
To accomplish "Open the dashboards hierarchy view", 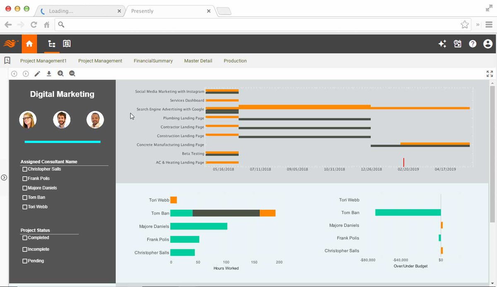I will coord(51,43).
